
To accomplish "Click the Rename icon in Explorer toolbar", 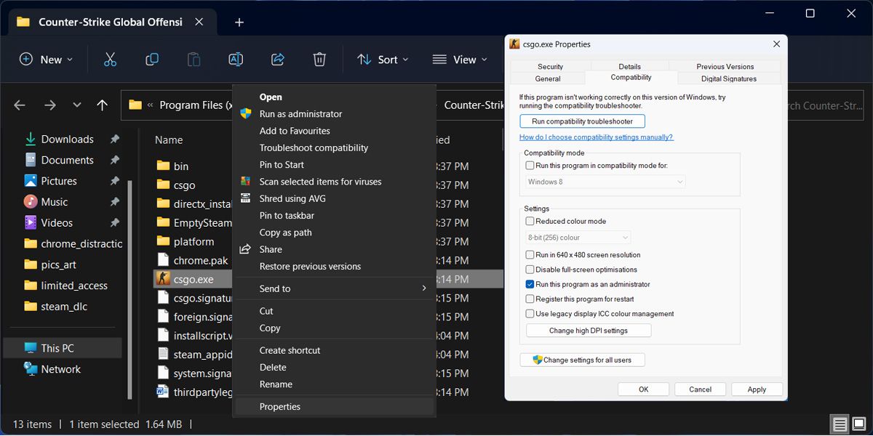I will tap(236, 60).
